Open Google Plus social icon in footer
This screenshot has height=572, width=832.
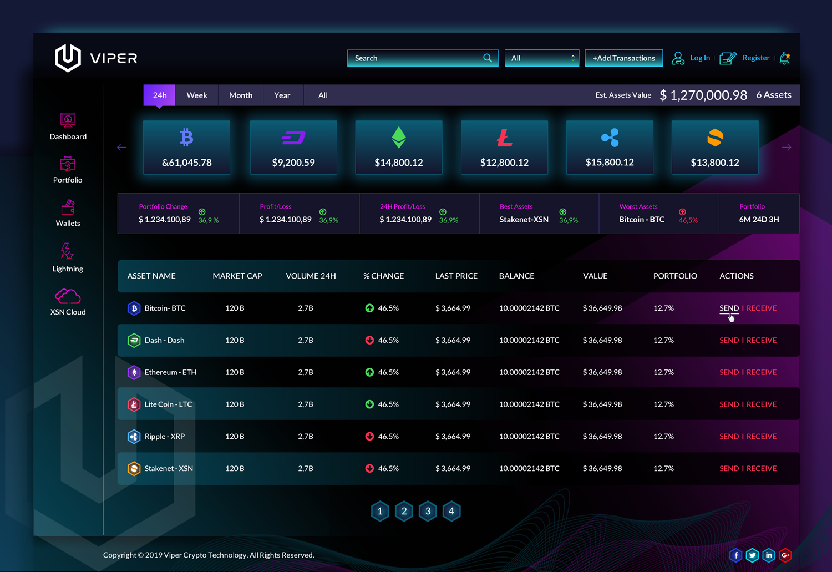point(785,555)
